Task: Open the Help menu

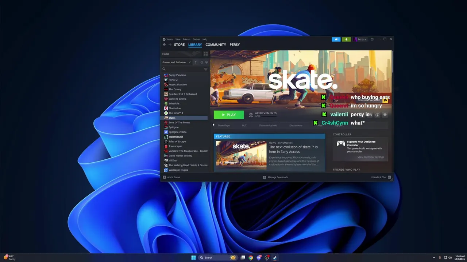Action: [205, 39]
